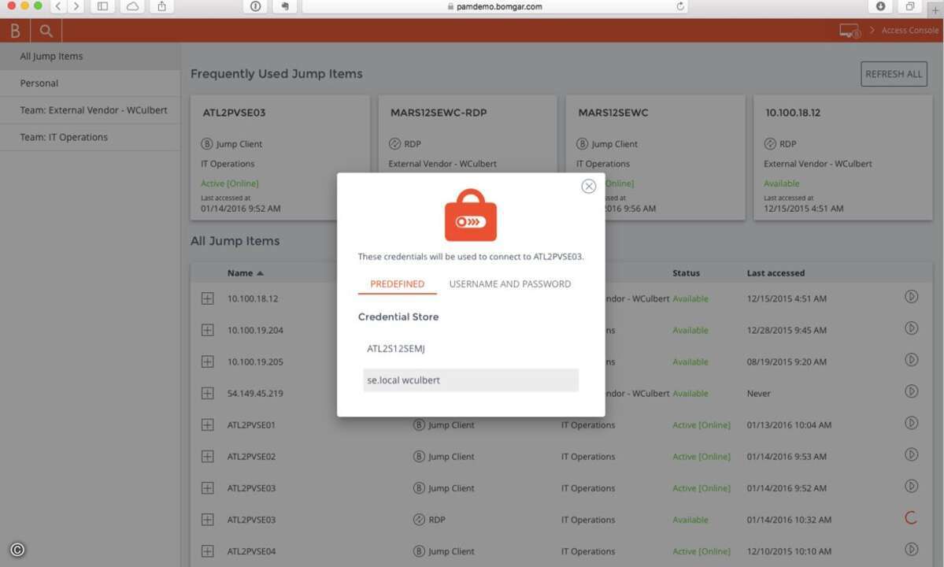
Task: Click the Jump Client icon in the ATL2PVSE04 row
Action: (419, 550)
